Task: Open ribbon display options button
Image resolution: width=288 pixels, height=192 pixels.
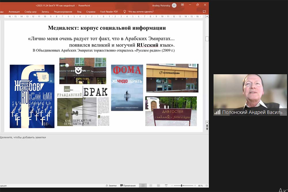Action: click(182, 5)
